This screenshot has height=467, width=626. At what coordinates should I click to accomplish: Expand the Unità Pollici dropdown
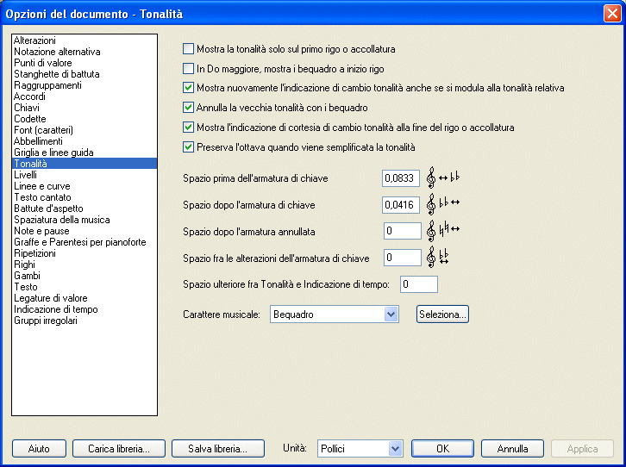395,448
